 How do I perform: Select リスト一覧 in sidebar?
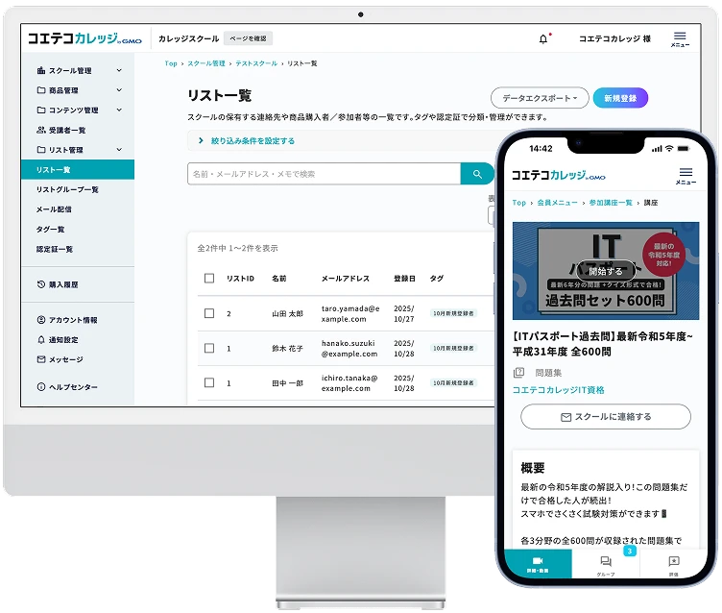[x=78, y=170]
